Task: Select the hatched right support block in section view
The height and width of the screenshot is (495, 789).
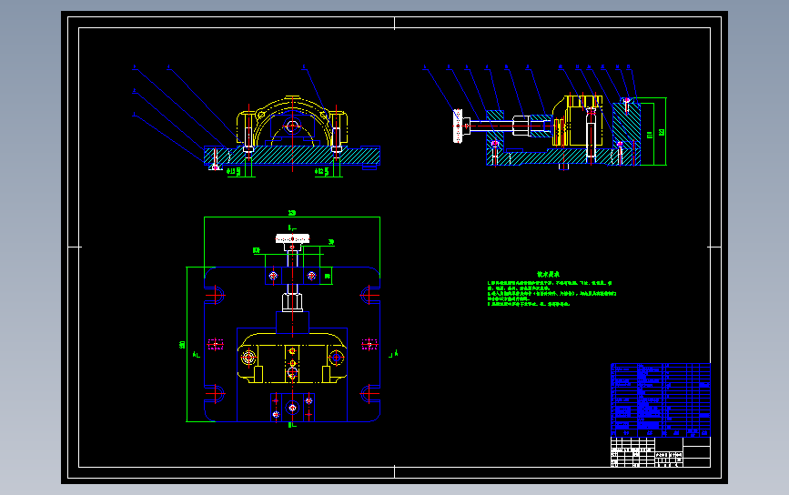Action: tap(626, 134)
